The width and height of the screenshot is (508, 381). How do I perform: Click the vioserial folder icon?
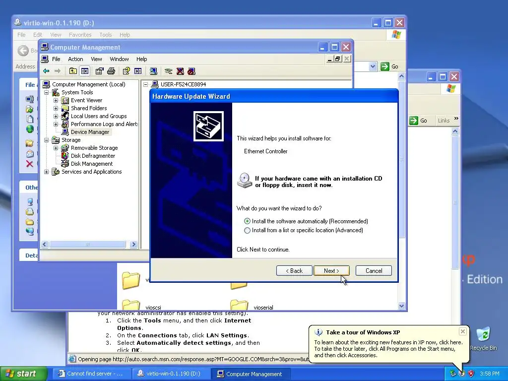(x=239, y=305)
